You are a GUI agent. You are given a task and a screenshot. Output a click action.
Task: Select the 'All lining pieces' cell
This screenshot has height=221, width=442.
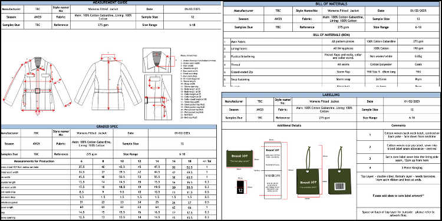[x=344, y=48]
